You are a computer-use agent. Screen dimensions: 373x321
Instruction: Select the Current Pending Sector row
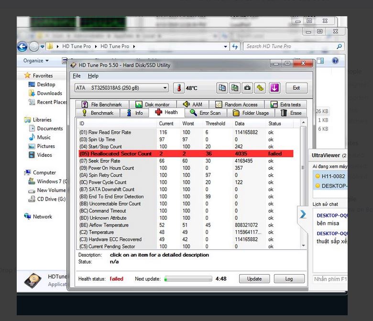point(186,246)
